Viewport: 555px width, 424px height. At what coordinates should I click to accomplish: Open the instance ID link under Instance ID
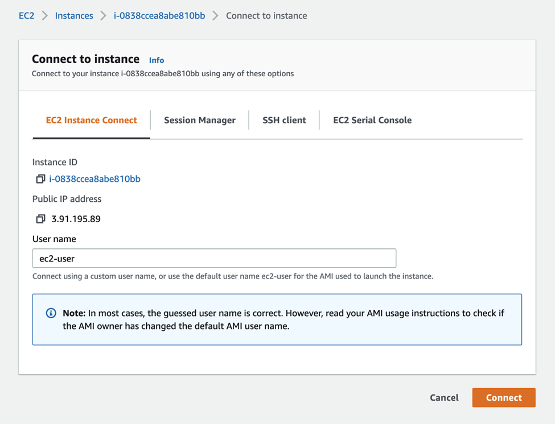pyautogui.click(x=95, y=179)
